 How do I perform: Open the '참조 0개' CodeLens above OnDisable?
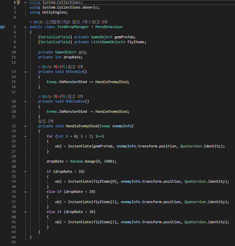tap(75, 97)
